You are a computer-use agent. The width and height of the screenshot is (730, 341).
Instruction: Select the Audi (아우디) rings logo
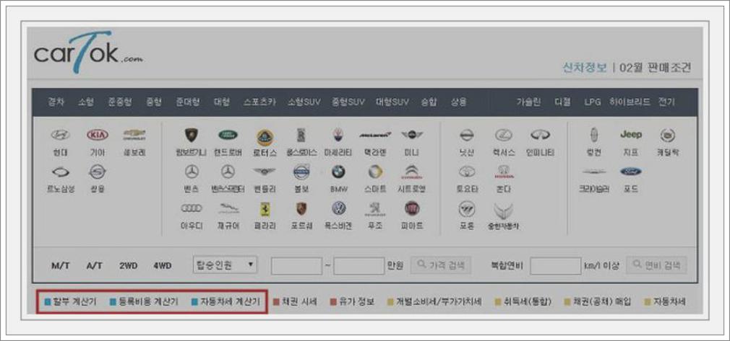click(192, 208)
